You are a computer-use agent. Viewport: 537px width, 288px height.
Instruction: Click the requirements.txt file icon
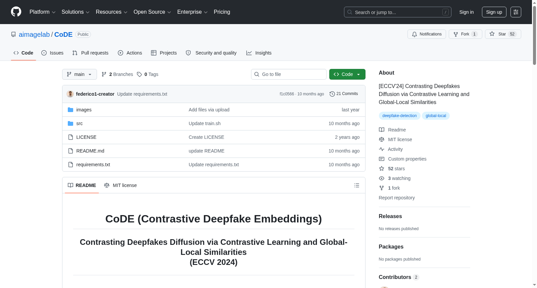click(x=70, y=165)
